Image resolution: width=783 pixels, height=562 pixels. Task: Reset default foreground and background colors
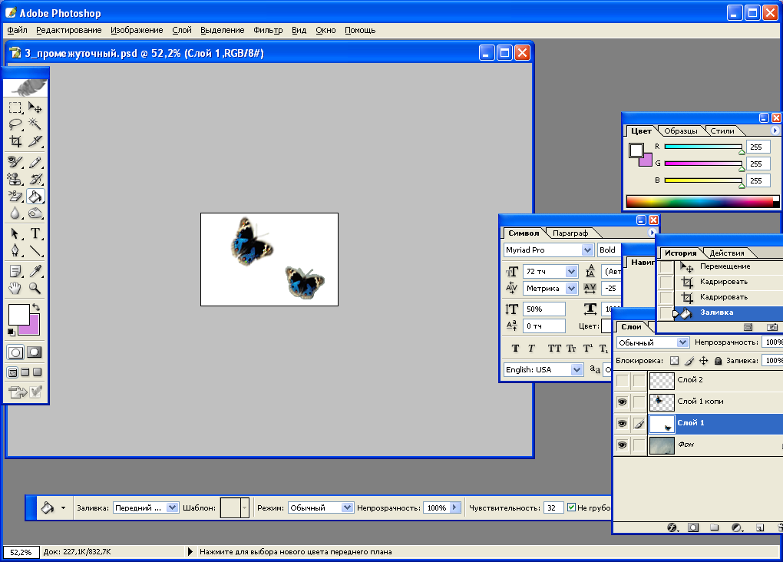click(11, 332)
